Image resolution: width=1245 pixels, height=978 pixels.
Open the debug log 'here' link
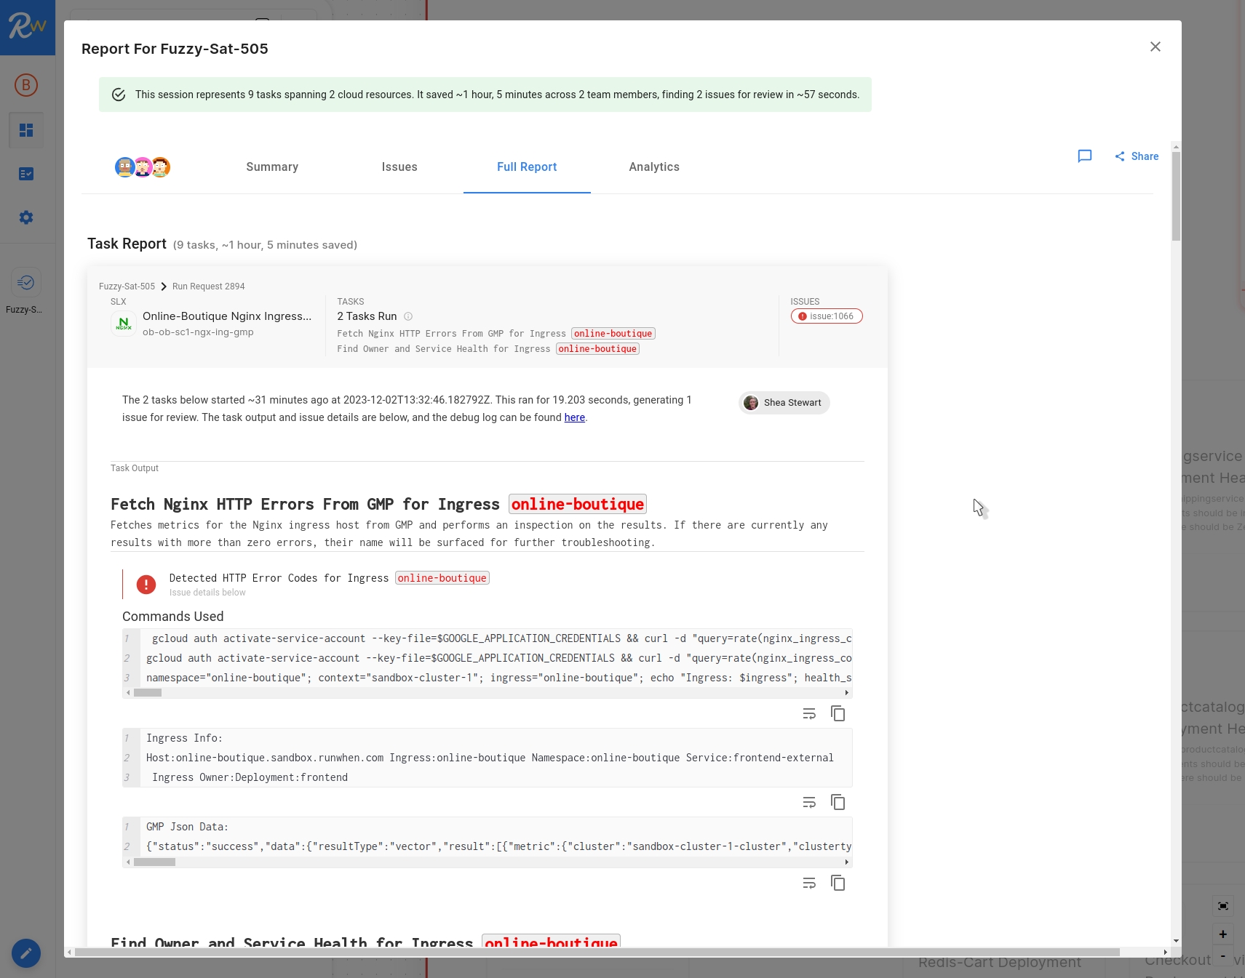(574, 417)
